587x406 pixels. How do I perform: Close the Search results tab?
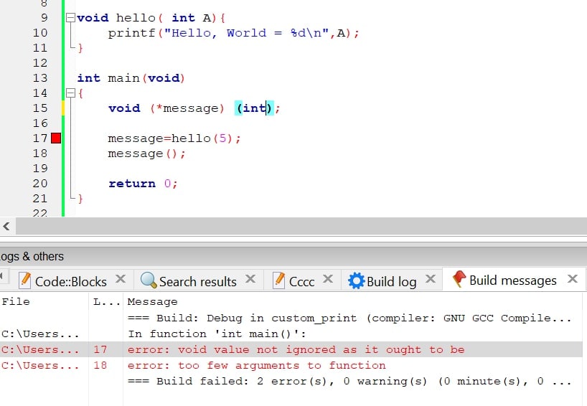point(250,279)
